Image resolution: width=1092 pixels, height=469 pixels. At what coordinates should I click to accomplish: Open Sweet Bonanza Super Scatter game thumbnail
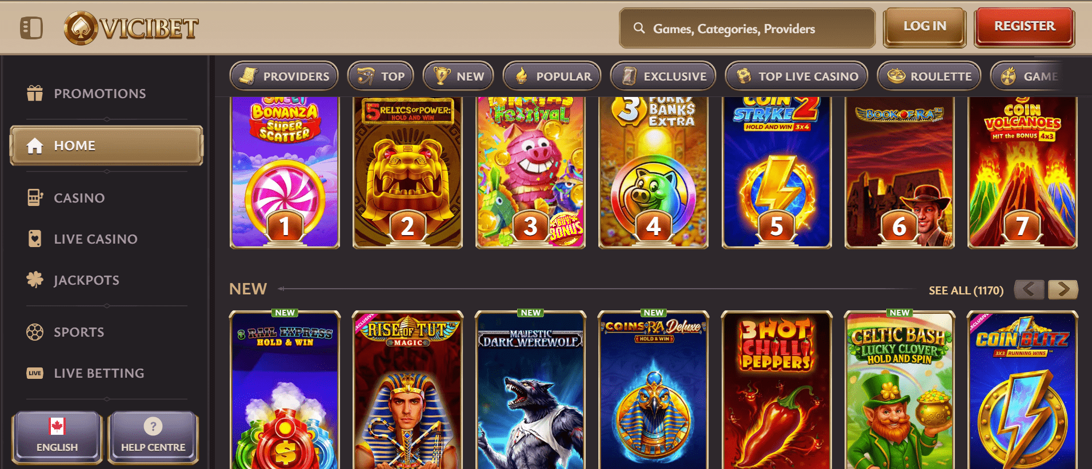click(x=285, y=172)
